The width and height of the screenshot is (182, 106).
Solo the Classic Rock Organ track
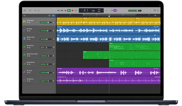pyautogui.click(x=30, y=56)
